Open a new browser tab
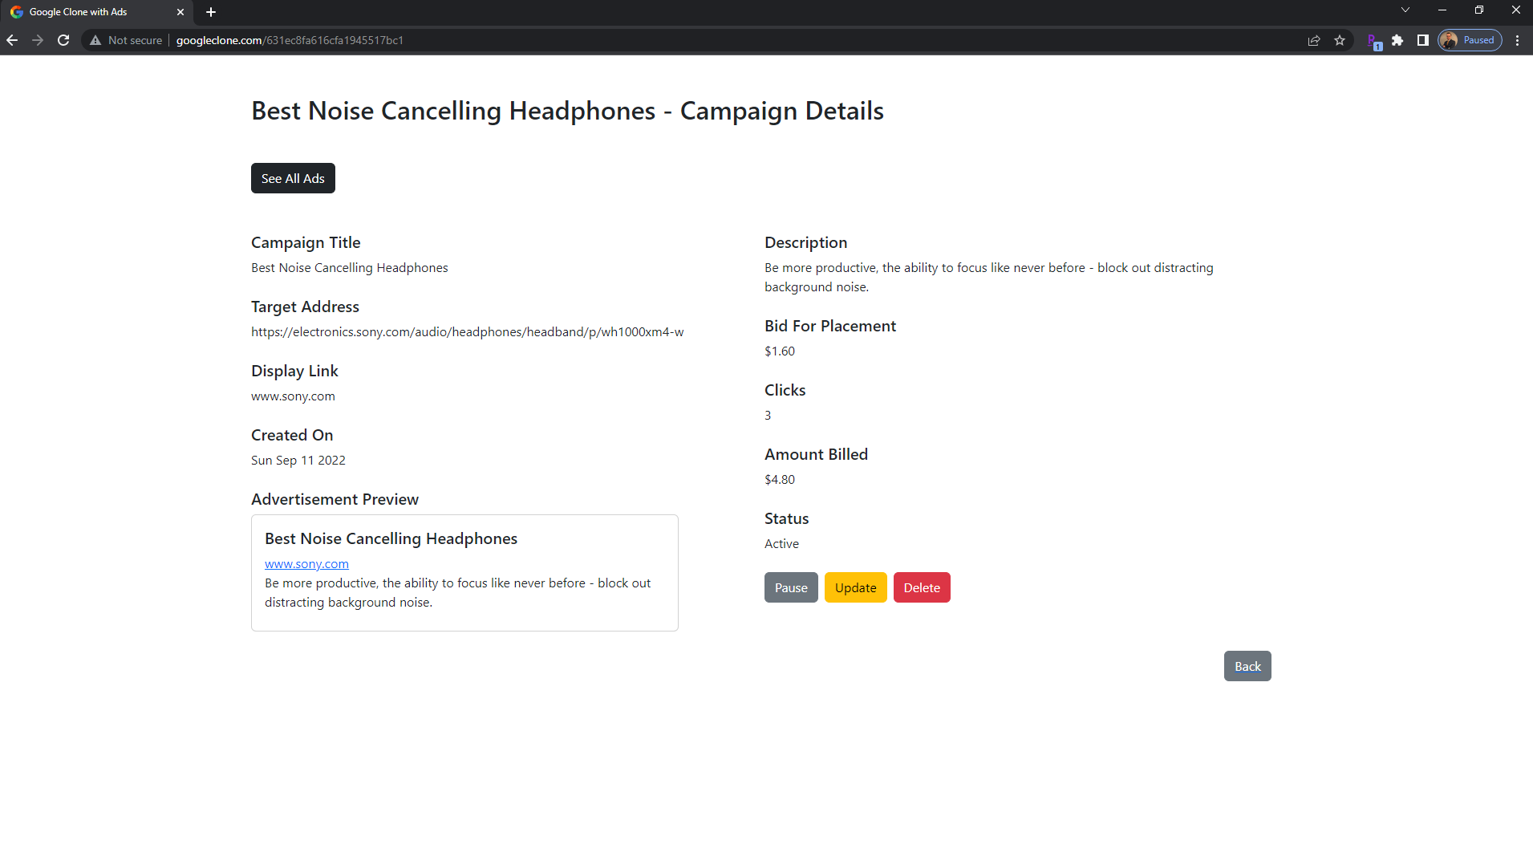The image size is (1533, 865). 211,12
